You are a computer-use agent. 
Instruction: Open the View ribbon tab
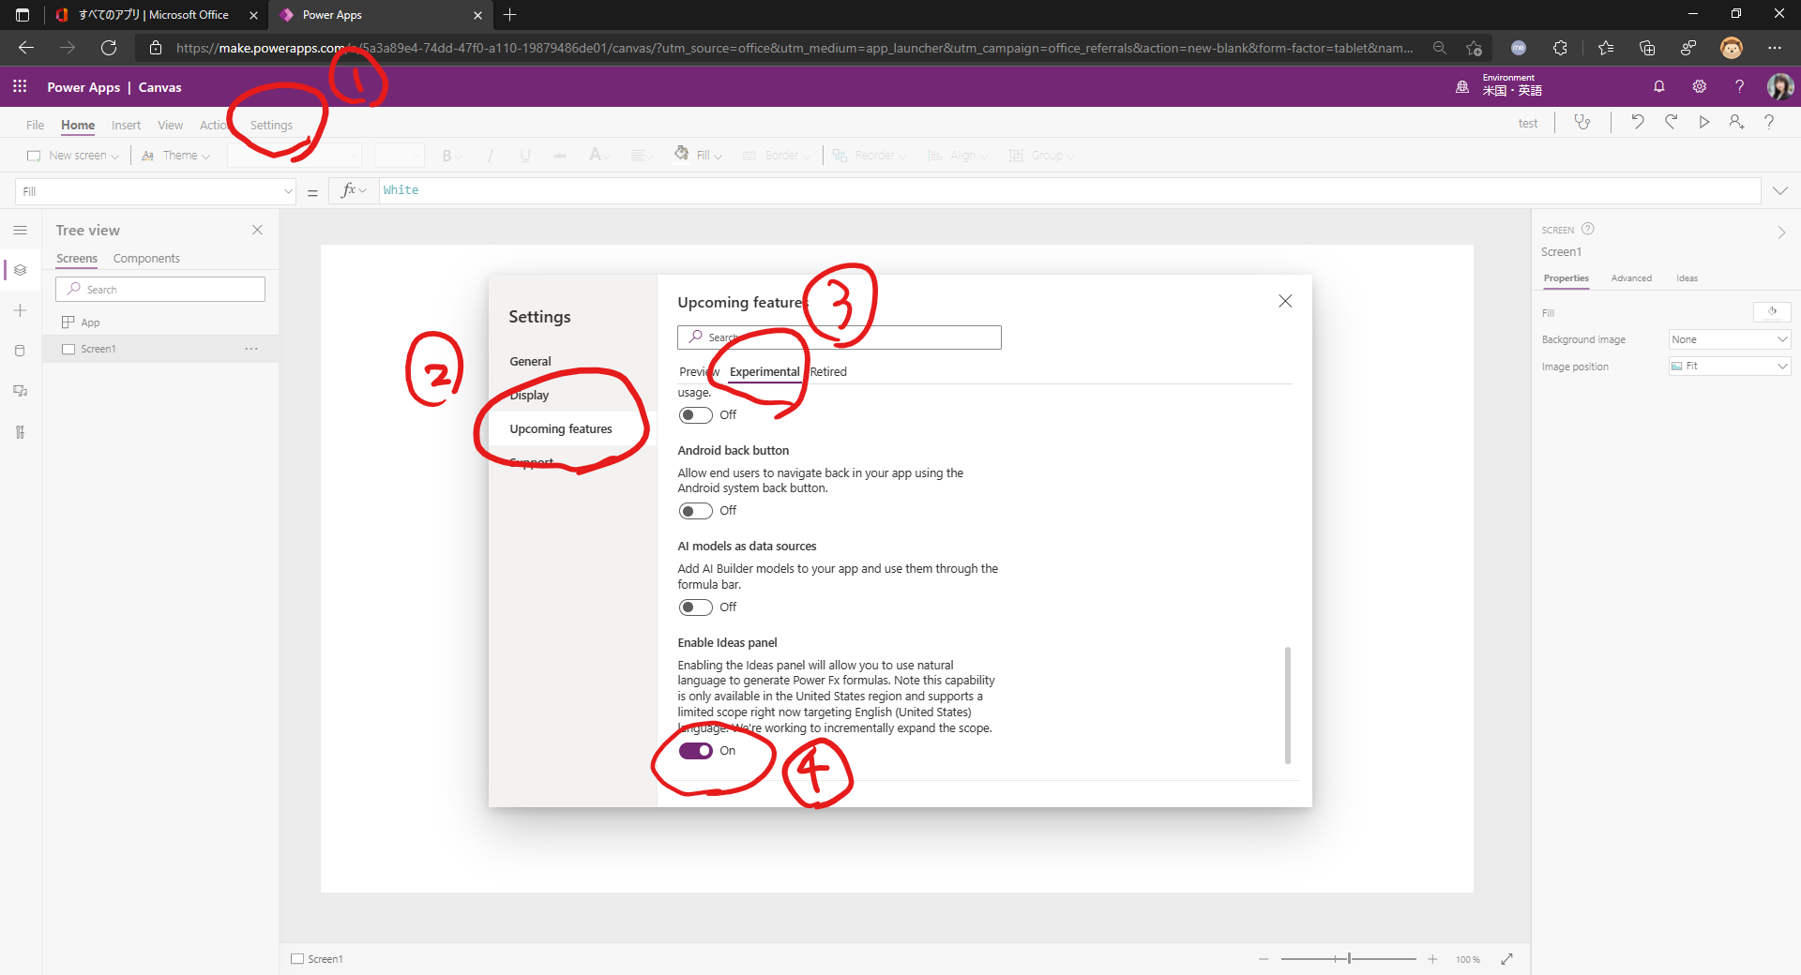(170, 125)
